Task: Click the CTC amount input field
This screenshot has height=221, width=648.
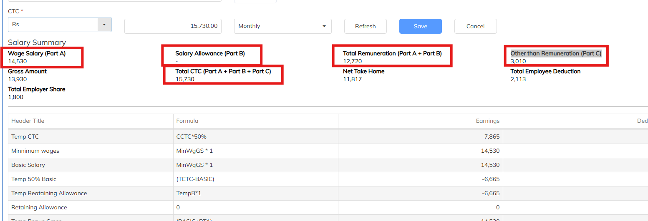Action: pyautogui.click(x=173, y=26)
